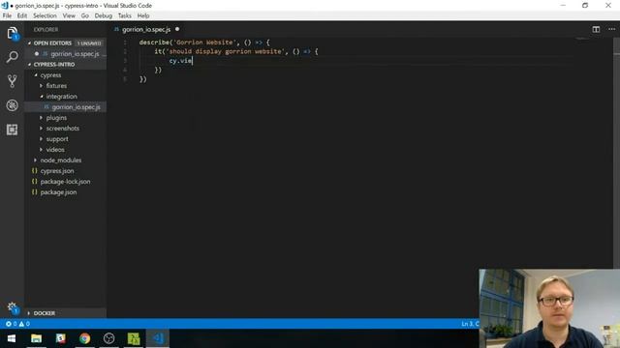Expand the videos folder
The image size is (620, 348).
(x=41, y=150)
